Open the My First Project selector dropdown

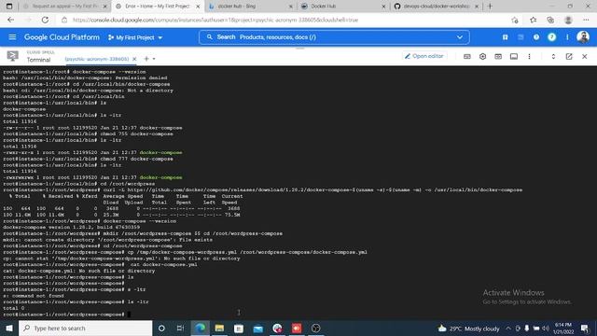point(135,37)
